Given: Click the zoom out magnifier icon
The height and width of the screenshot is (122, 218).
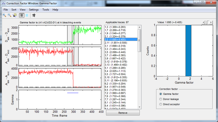Looking at the screenshot, I should pyautogui.click(x=9, y=15).
